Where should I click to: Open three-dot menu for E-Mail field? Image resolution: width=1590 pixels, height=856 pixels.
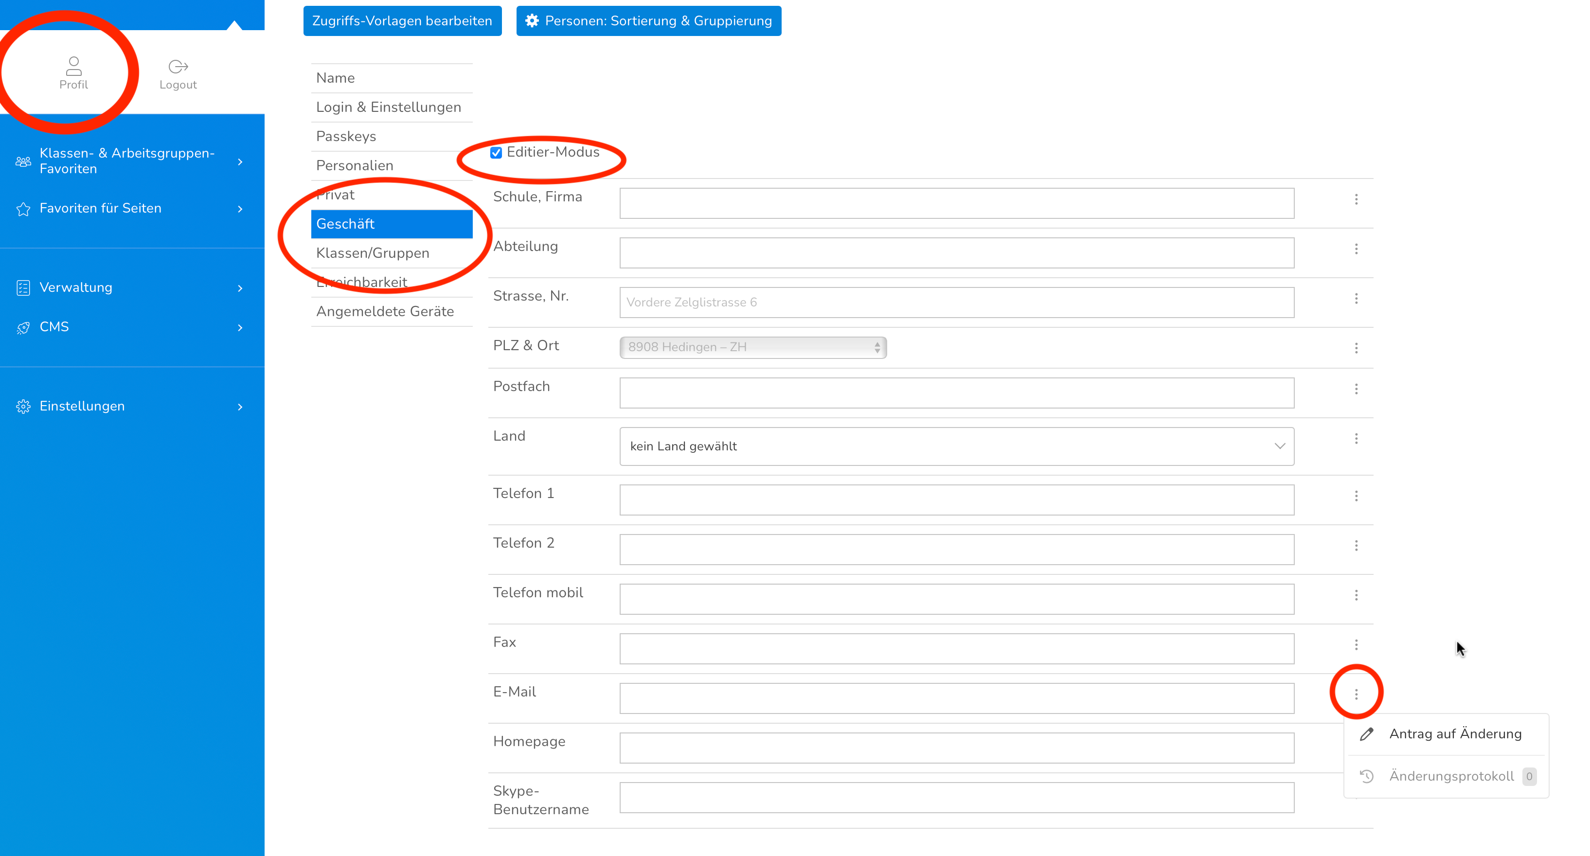click(1356, 695)
